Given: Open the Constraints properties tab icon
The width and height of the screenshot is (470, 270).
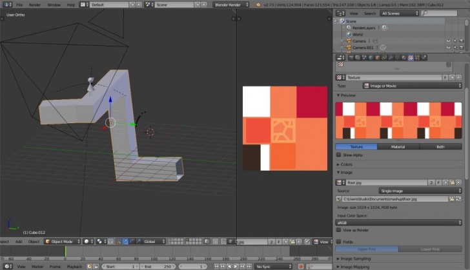Looking at the screenshot, I should [384, 57].
